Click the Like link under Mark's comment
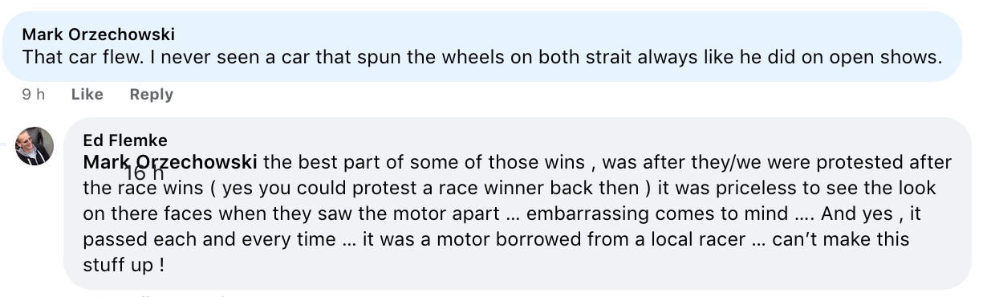 (x=87, y=95)
